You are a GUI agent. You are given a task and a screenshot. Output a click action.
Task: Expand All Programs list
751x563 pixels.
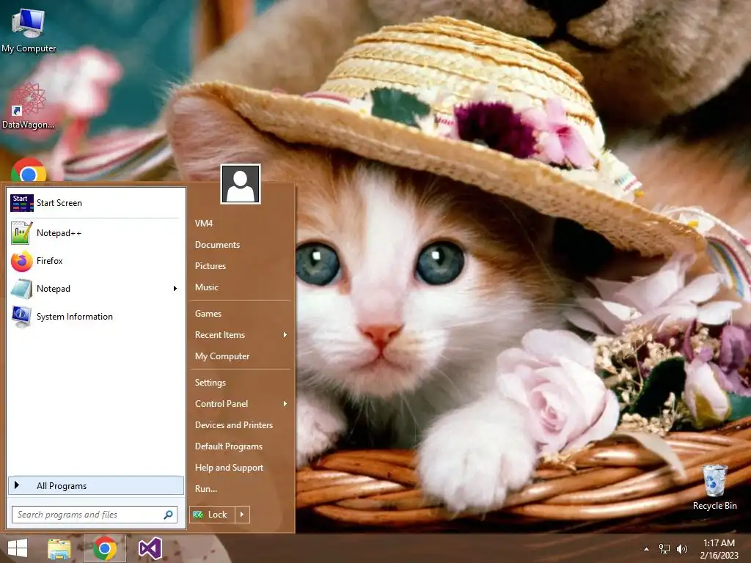point(96,485)
